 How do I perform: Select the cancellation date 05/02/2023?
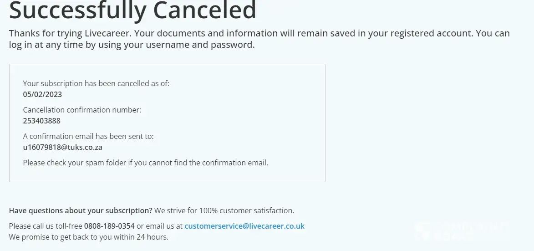[42, 95]
